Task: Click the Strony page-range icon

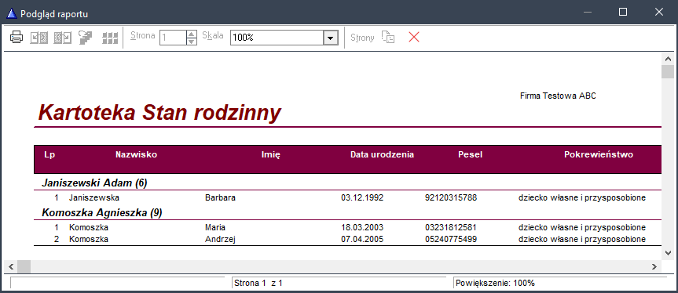Action: [388, 37]
